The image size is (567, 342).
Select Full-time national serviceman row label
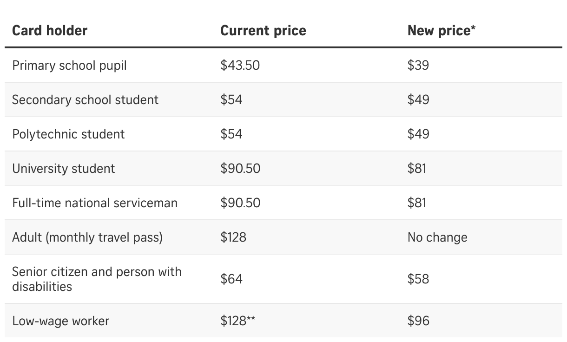pos(95,203)
